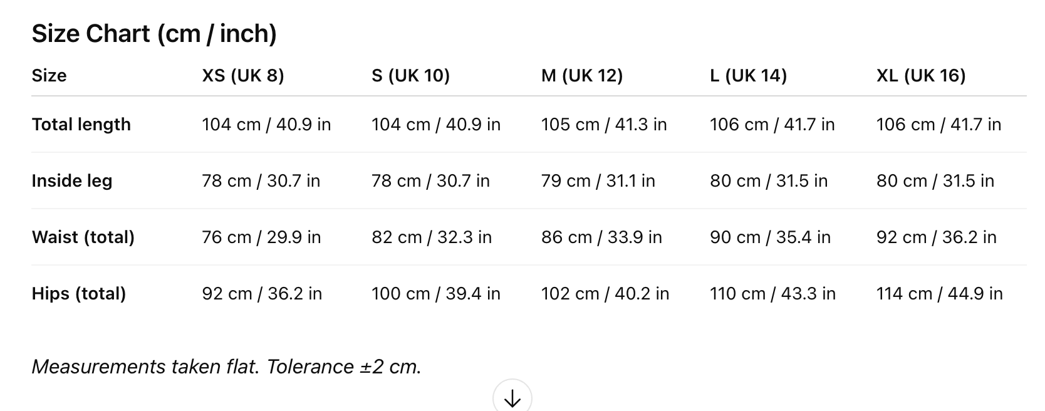The image size is (1045, 411).
Task: Select the XL (UK 16) column header
Action: pyautogui.click(x=920, y=76)
